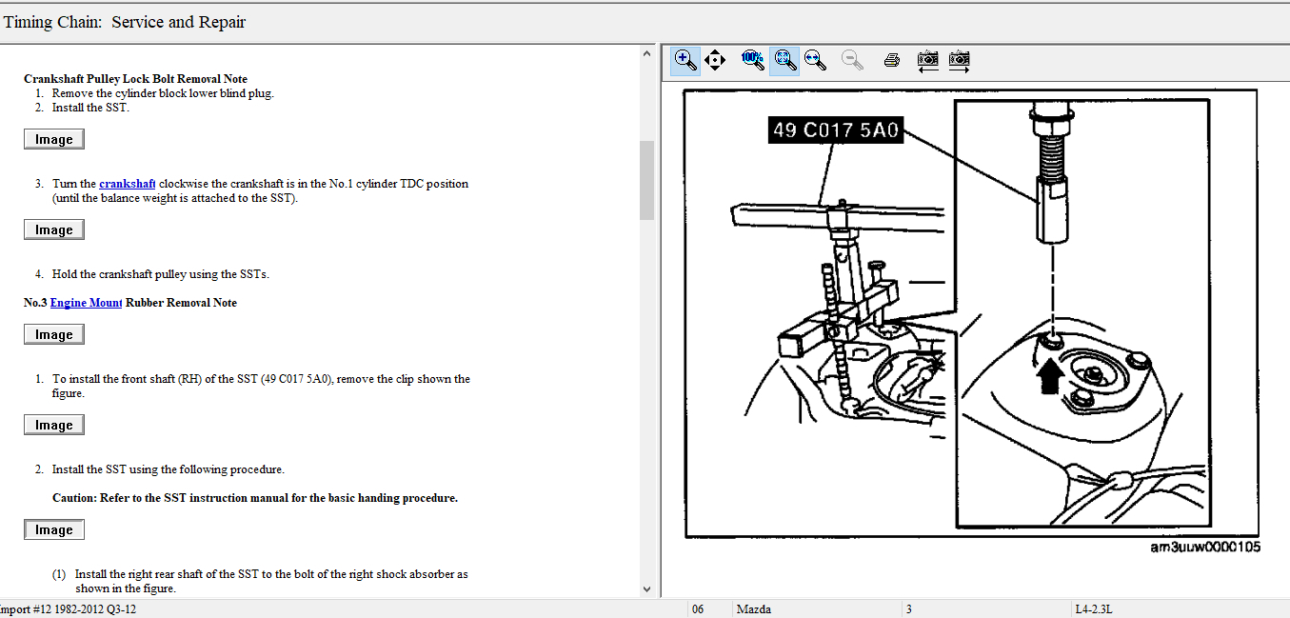Activate the pan image arrows tool
Image resolution: width=1290 pixels, height=618 pixels.
[715, 60]
